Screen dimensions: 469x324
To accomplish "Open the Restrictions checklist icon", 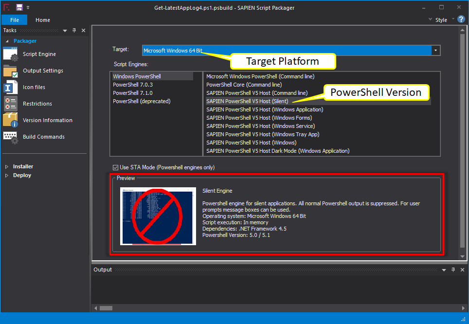I will click(x=11, y=104).
